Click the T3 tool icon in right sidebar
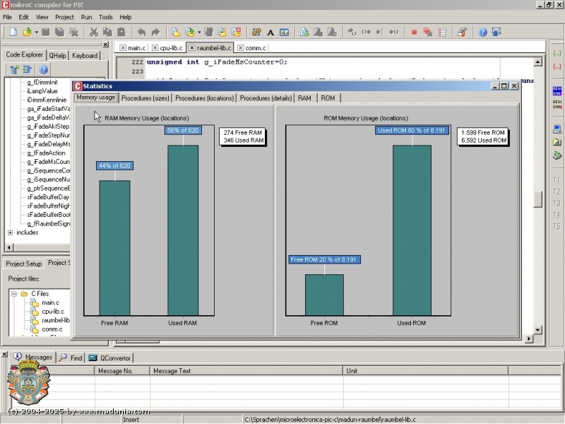Screen dimensions: 565x424 [557, 203]
